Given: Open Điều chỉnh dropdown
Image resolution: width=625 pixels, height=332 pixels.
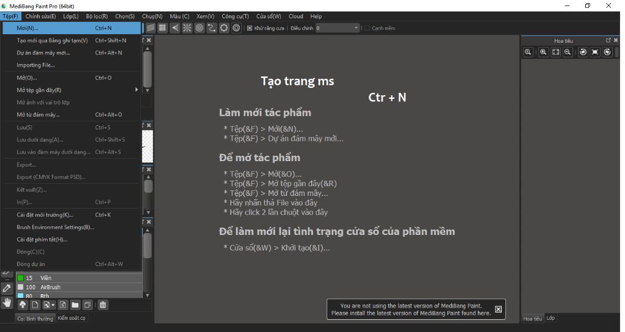Looking at the screenshot, I should [x=338, y=28].
